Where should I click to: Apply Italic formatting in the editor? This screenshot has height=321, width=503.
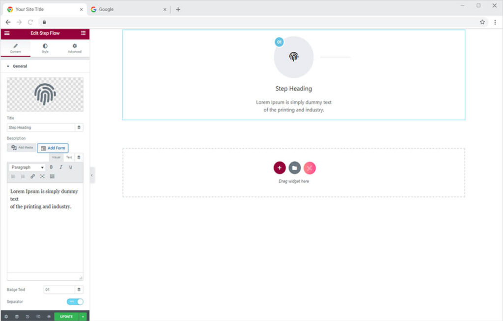pos(61,167)
